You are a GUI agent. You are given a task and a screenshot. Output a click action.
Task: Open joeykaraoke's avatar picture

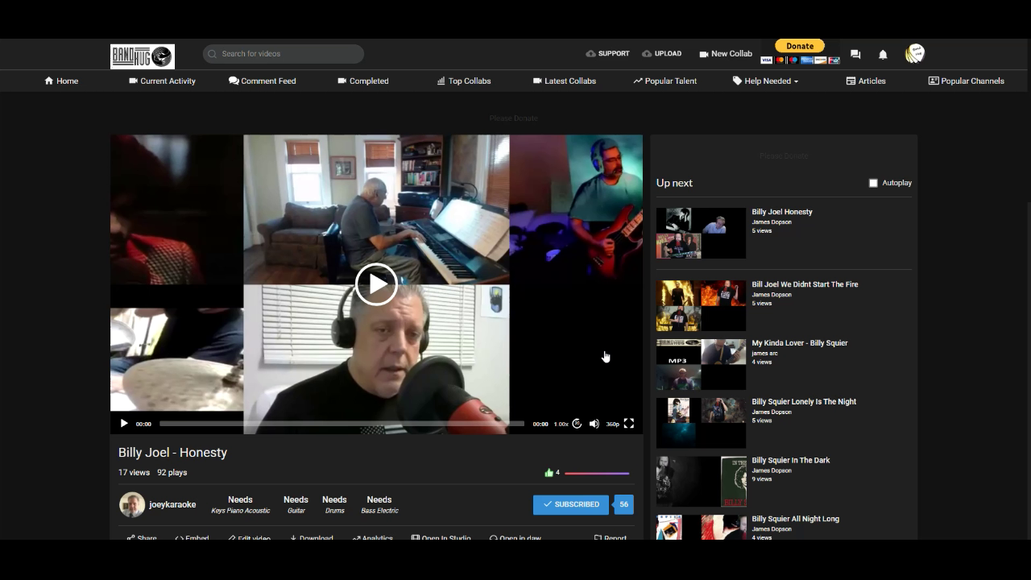pos(132,504)
